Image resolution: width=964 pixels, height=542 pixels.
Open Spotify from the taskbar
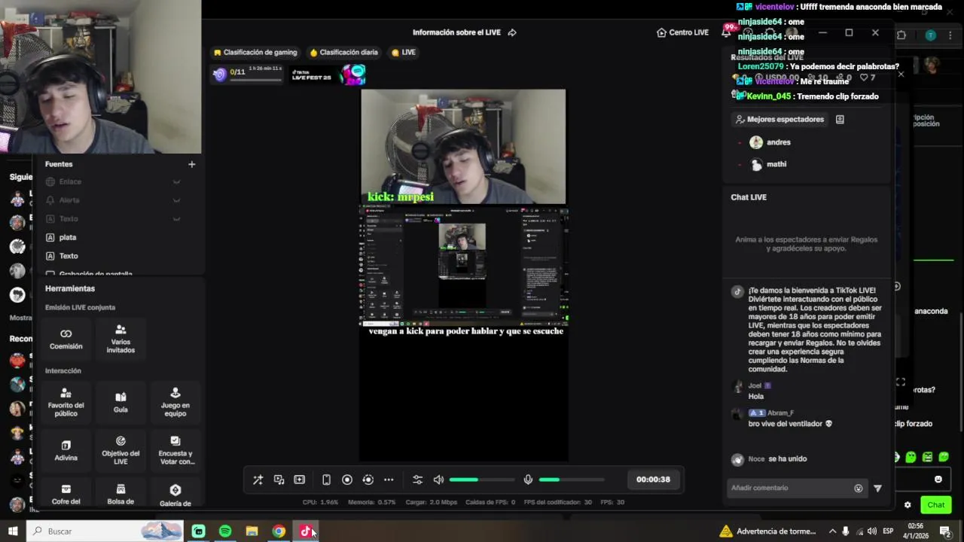(x=224, y=531)
